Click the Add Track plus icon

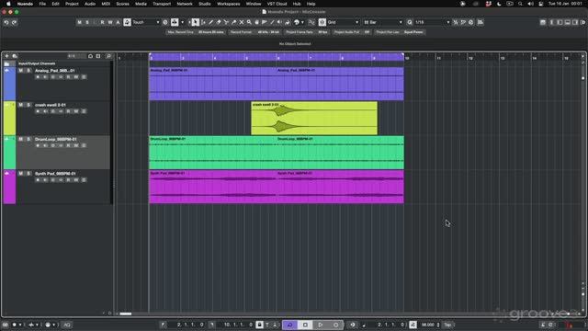tap(6, 56)
